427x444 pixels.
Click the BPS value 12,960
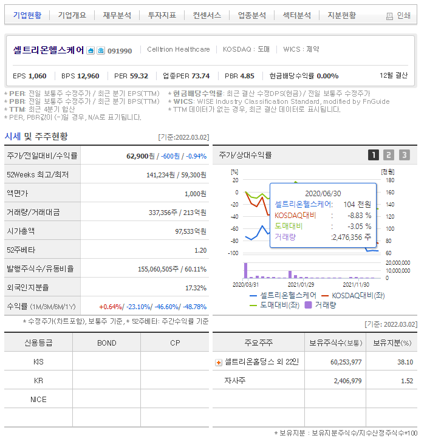click(x=88, y=76)
